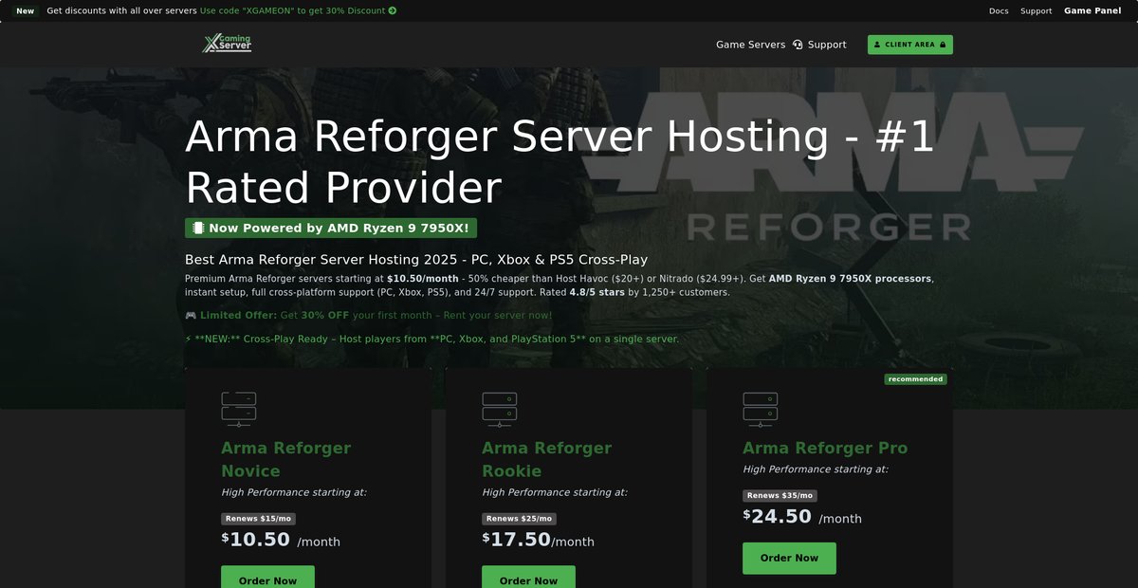Click the XGAMEON discount code link
Viewport: 1138px width, 588px height.
point(298,11)
